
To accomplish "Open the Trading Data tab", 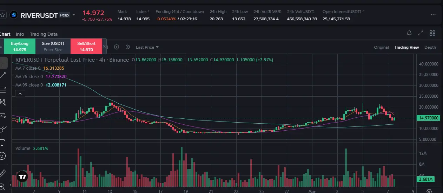I will pyautogui.click(x=44, y=34).
